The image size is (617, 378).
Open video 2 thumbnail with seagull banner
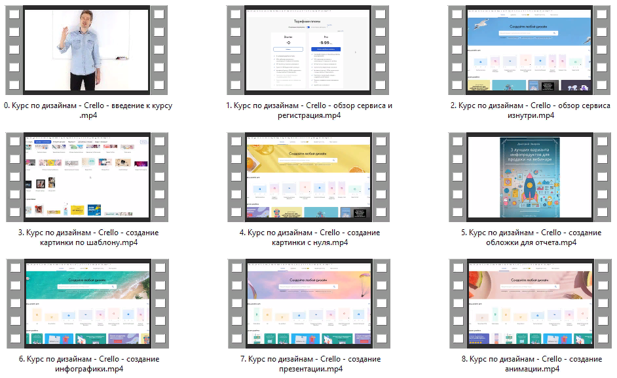pos(531,48)
